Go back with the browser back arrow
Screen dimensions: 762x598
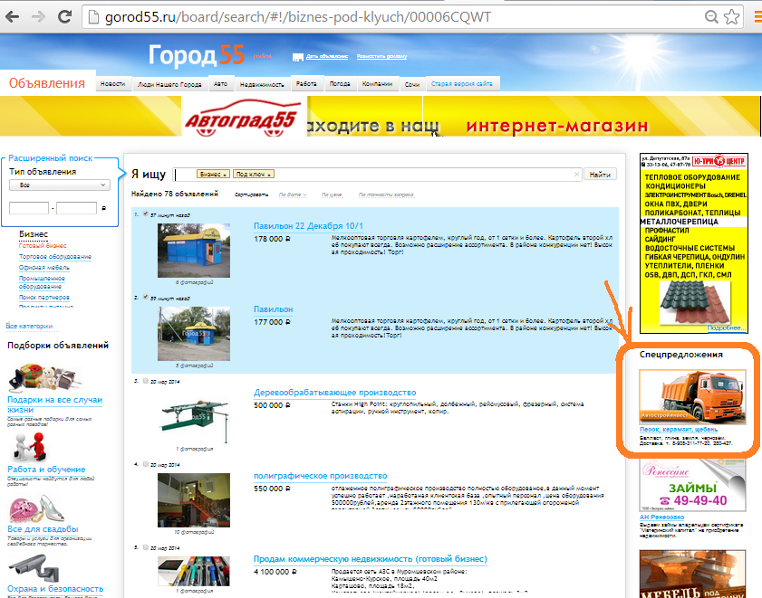tap(12, 17)
